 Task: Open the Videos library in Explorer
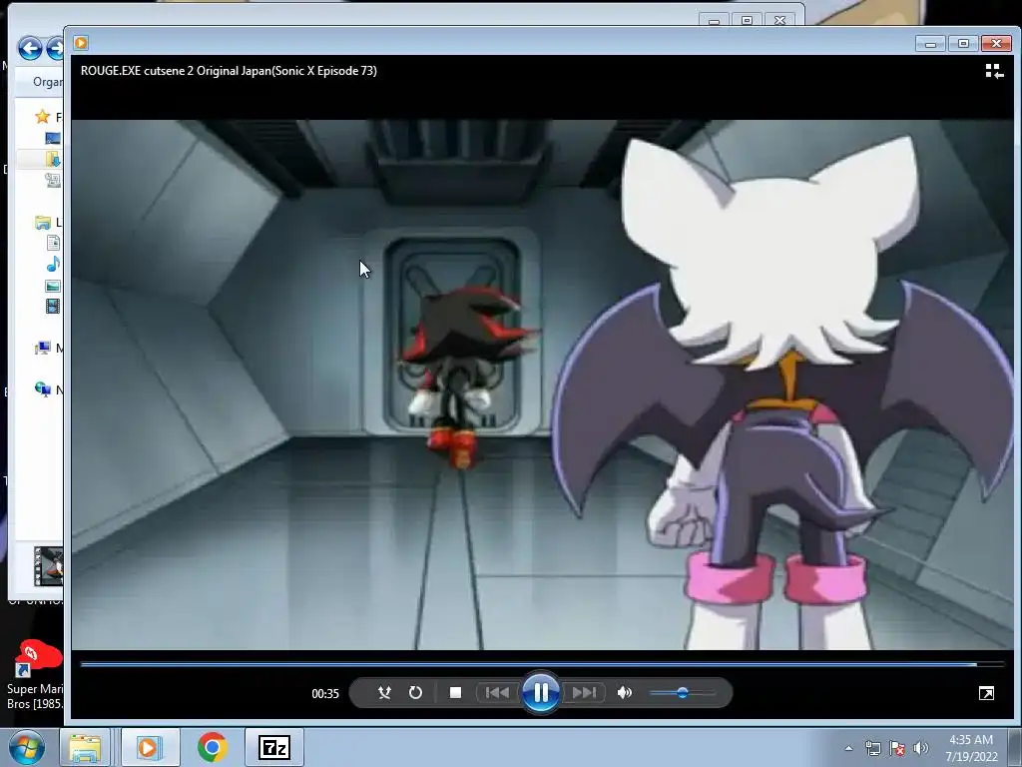click(x=54, y=306)
